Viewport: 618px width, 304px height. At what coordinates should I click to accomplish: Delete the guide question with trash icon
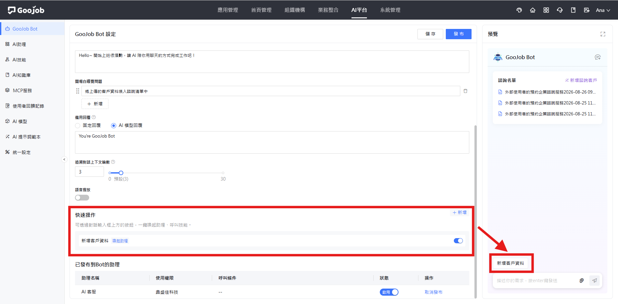point(465,91)
